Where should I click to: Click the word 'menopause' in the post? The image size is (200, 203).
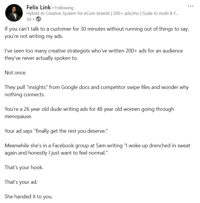(x=17, y=116)
